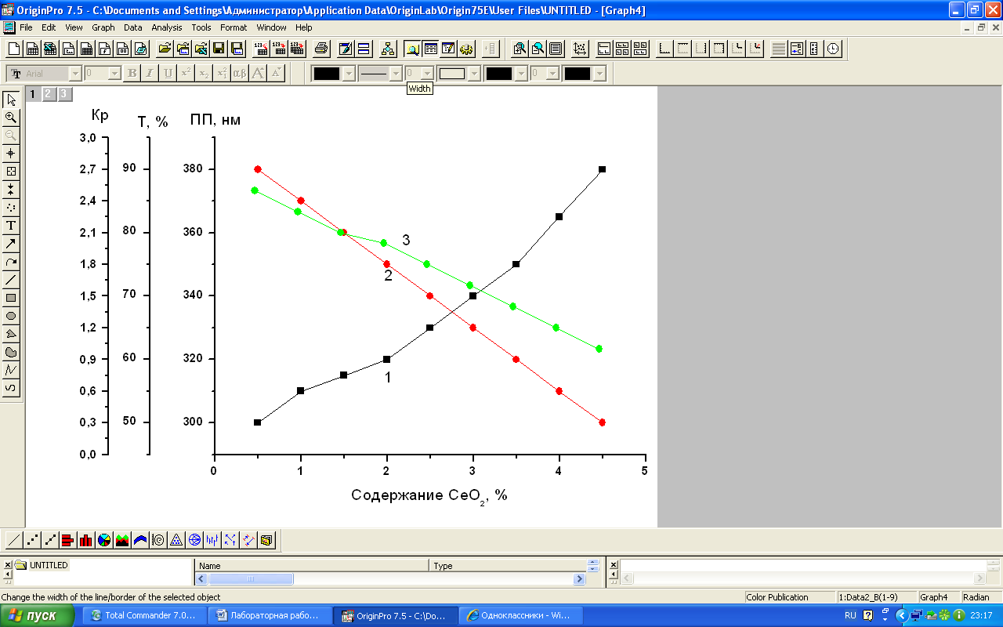Switch to Лабораторная работа taskbar button
The width and height of the screenshot is (1003, 627).
point(270,615)
